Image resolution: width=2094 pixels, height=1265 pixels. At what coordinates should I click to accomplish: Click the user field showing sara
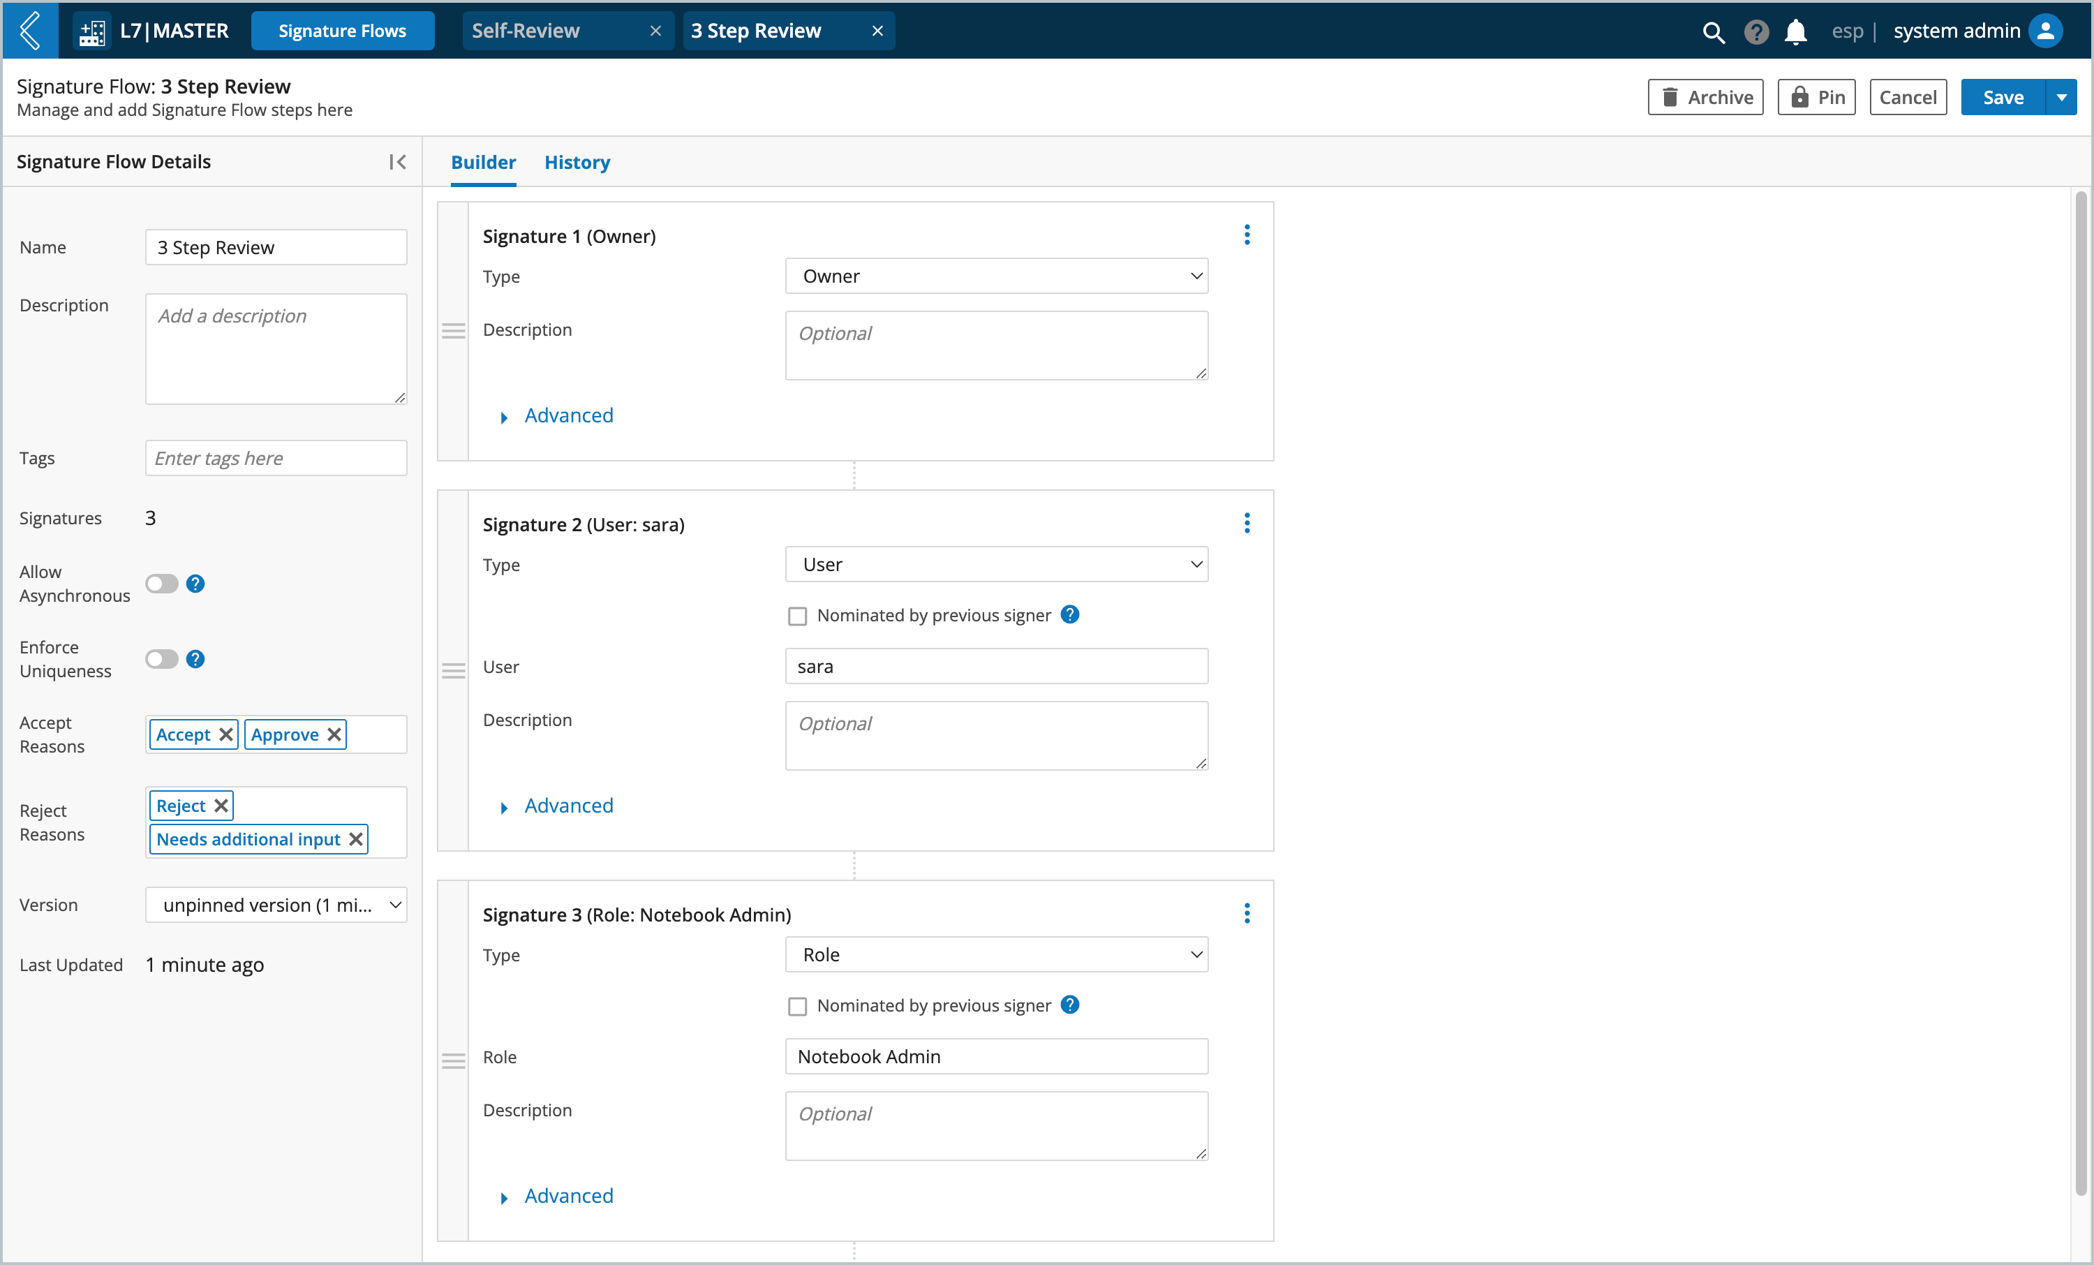[996, 665]
